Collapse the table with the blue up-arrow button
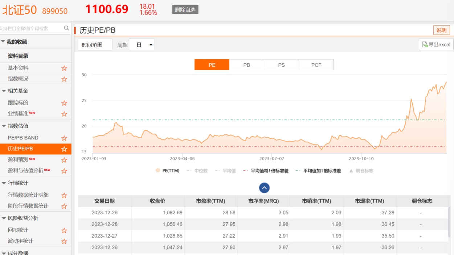 pos(264,188)
